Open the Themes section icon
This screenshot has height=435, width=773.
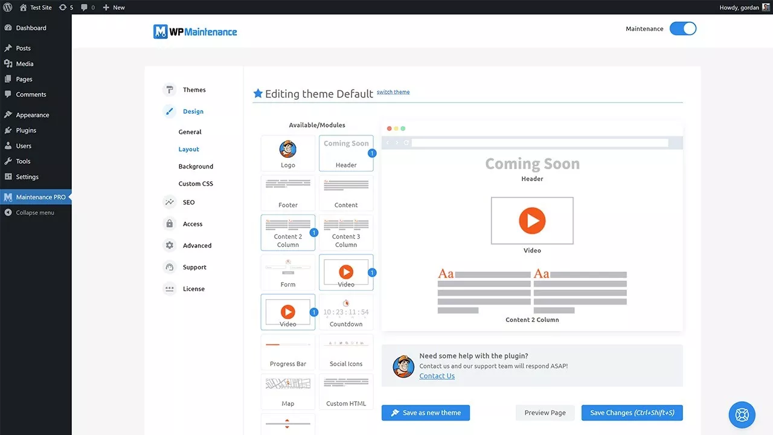tap(170, 90)
